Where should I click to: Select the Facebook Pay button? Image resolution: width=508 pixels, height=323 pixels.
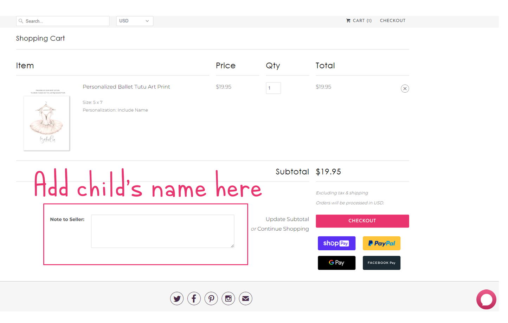[x=381, y=263]
